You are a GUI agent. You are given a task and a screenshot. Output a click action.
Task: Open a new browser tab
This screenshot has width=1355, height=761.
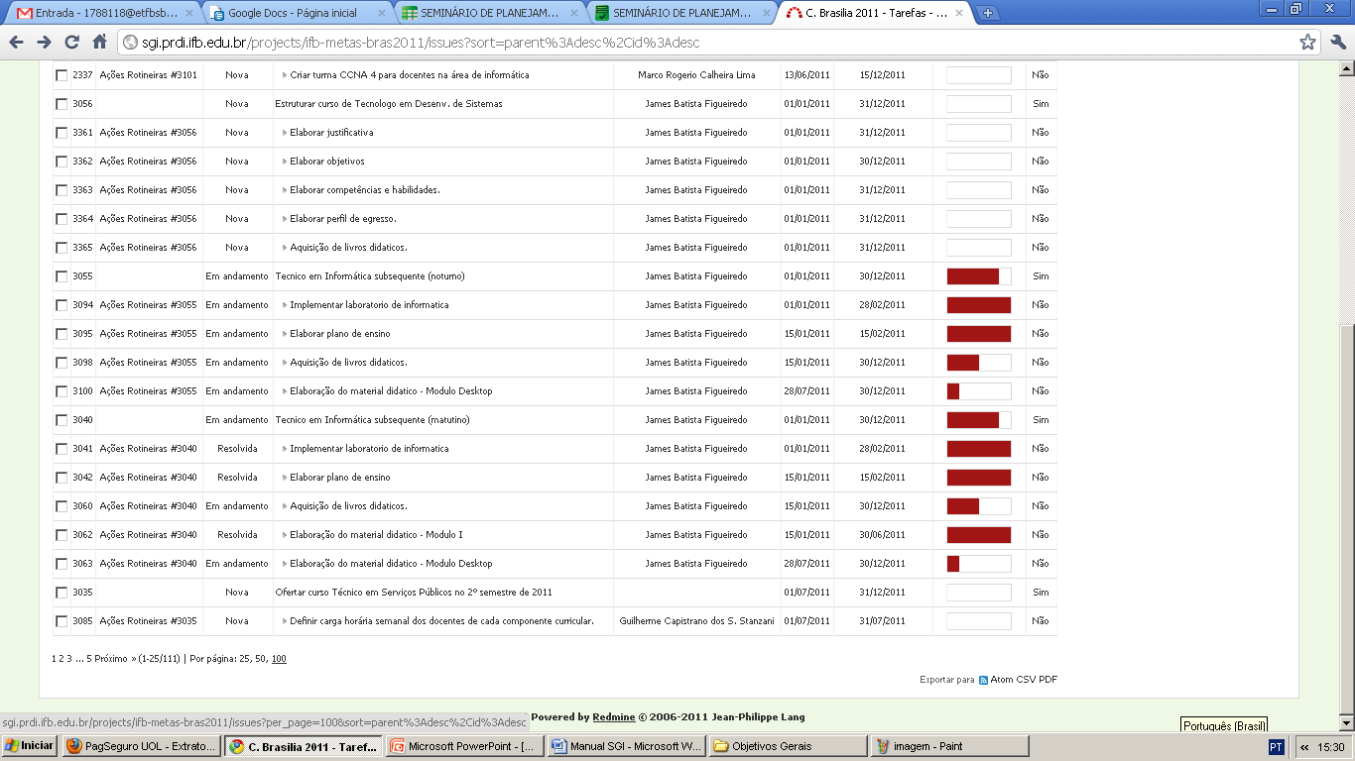[x=988, y=13]
